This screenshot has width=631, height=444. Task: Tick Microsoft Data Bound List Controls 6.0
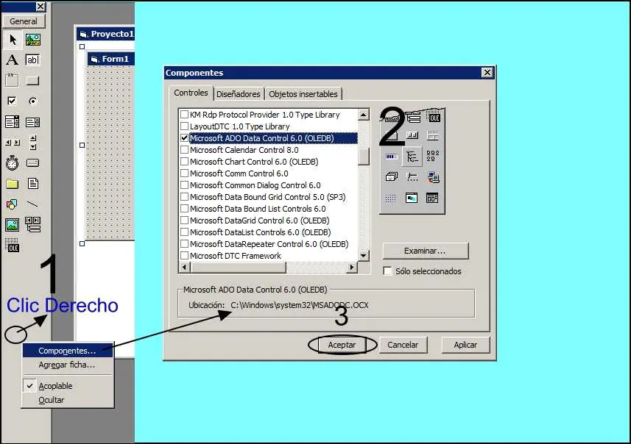[x=184, y=209]
